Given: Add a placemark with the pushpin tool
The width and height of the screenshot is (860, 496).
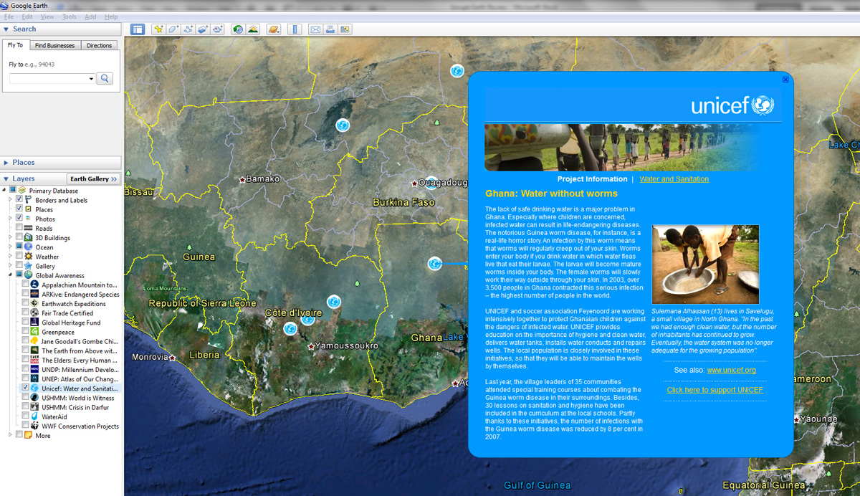Looking at the screenshot, I should 158,29.
